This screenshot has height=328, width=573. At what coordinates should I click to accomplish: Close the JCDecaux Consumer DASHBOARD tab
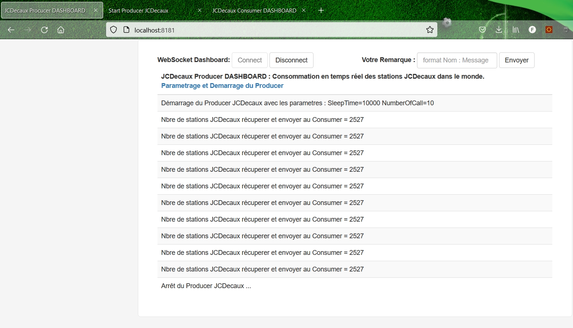304,10
